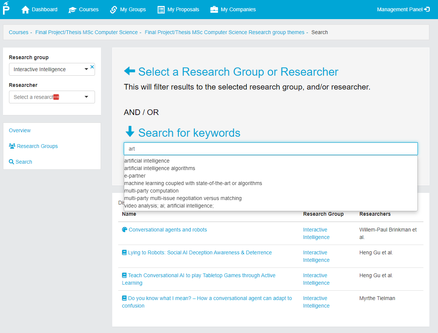Click the red password manager icon in Researcher field
Viewport: 438px width, 333px height.
tap(56, 97)
